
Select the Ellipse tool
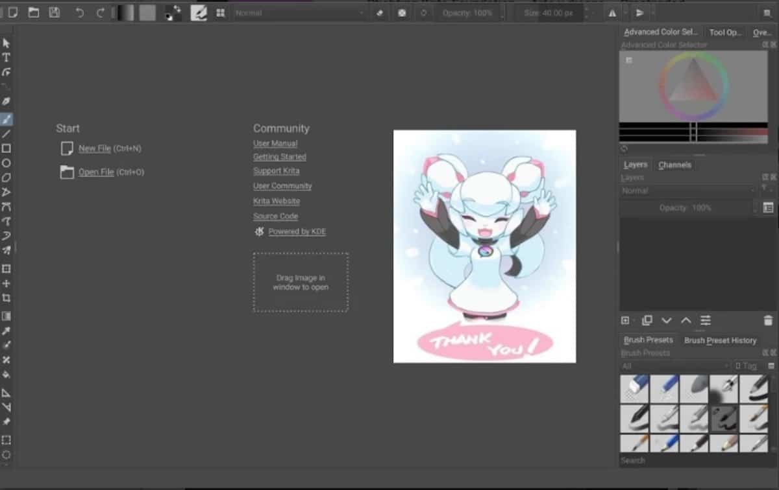point(6,163)
